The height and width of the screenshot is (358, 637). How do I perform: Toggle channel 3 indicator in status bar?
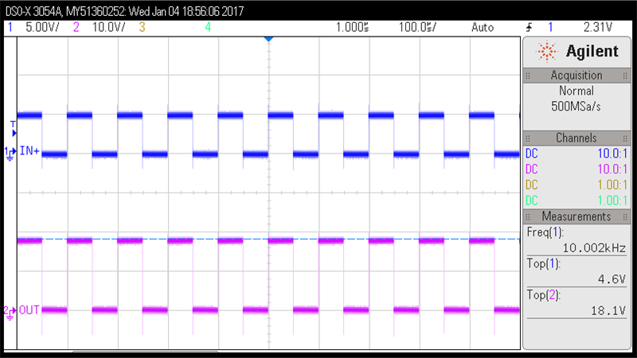pos(143,27)
